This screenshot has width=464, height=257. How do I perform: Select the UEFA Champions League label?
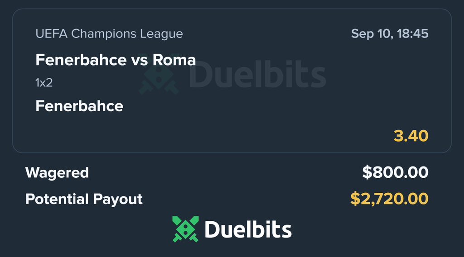tap(109, 33)
